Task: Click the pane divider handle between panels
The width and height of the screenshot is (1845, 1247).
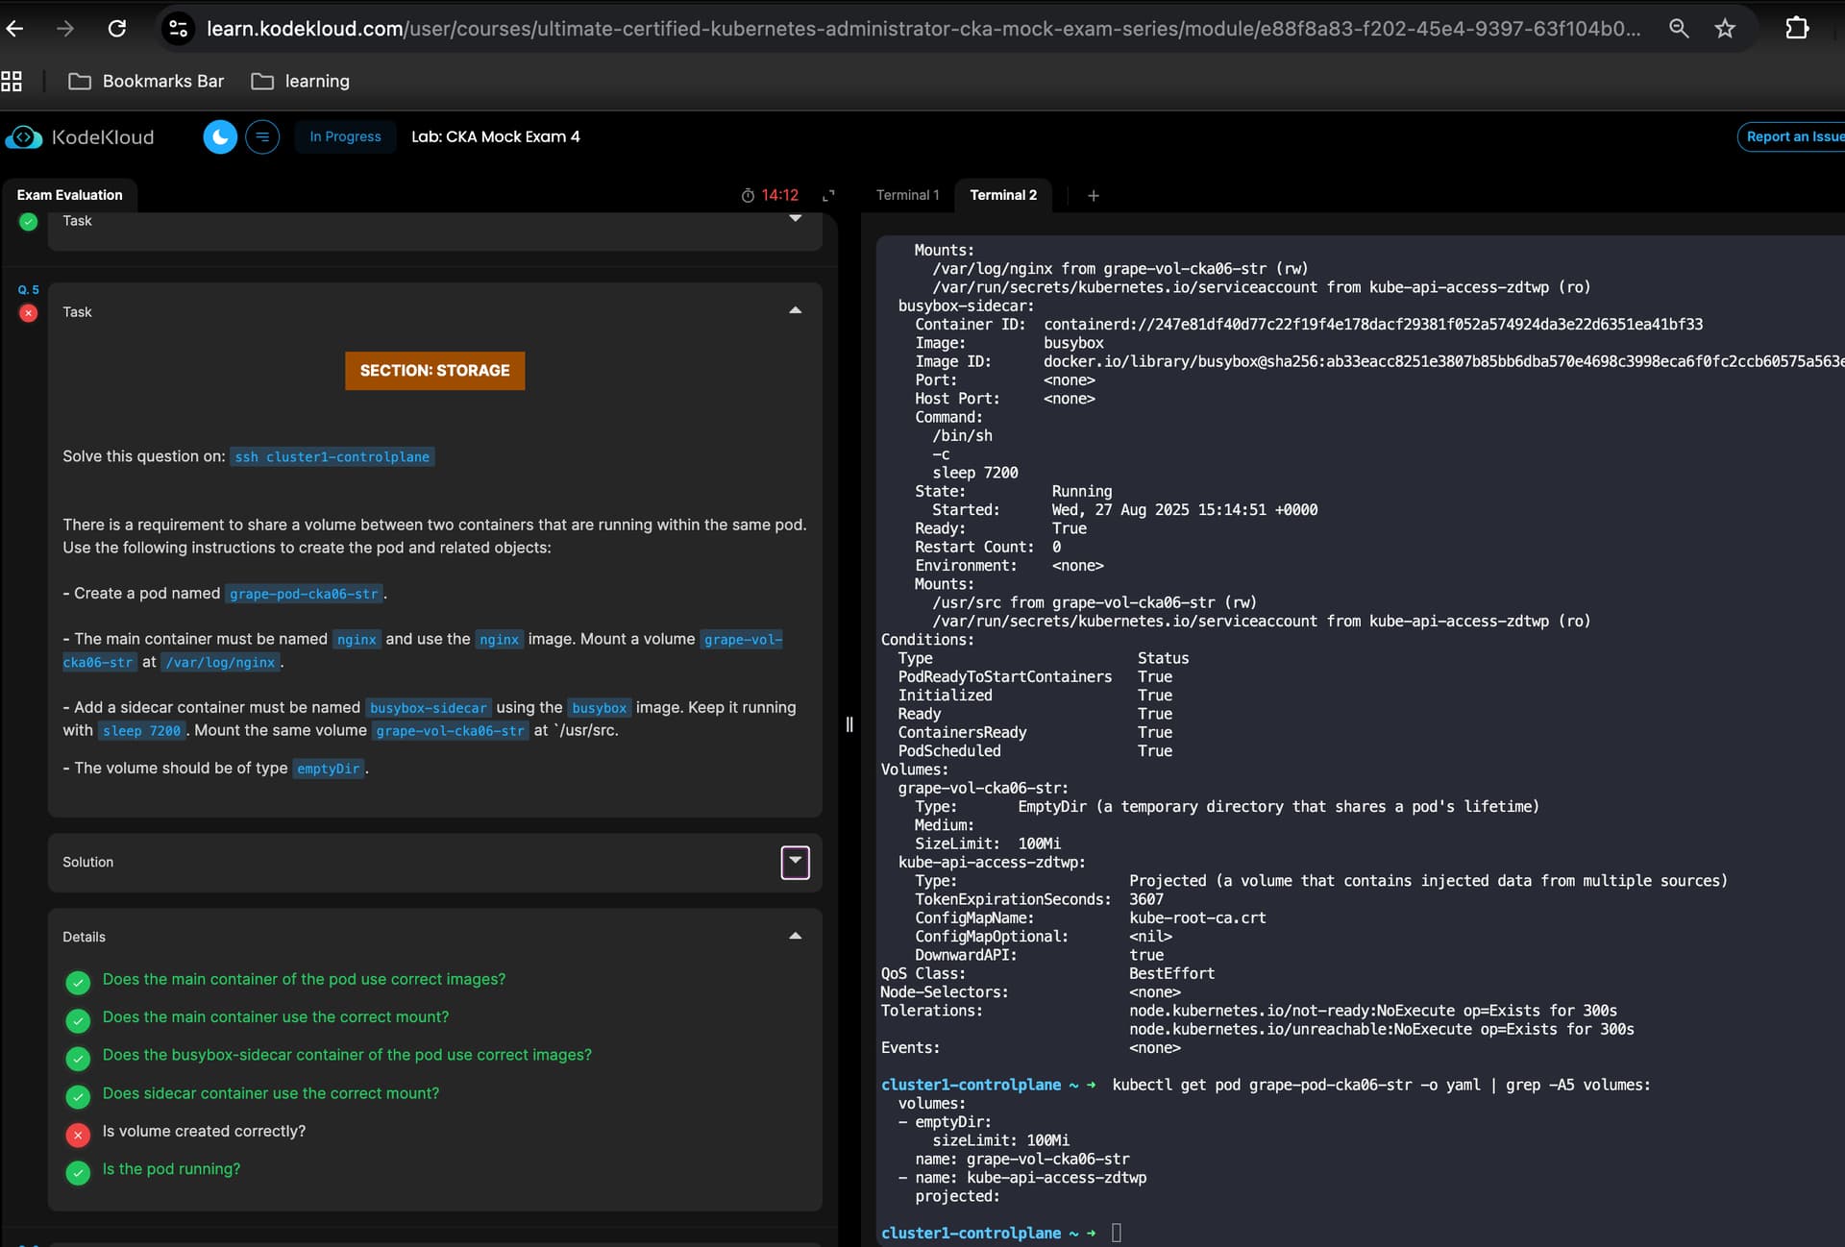Action: [849, 724]
